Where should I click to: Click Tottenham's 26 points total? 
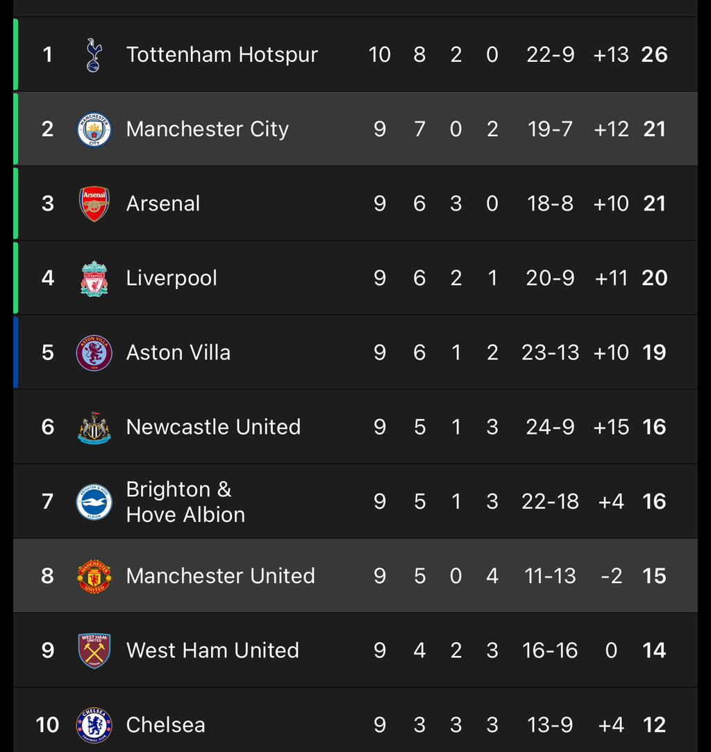click(654, 55)
